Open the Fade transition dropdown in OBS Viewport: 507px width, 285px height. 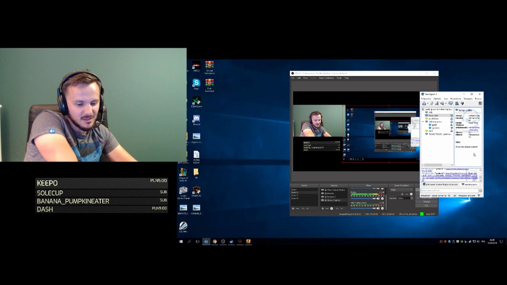click(x=401, y=190)
